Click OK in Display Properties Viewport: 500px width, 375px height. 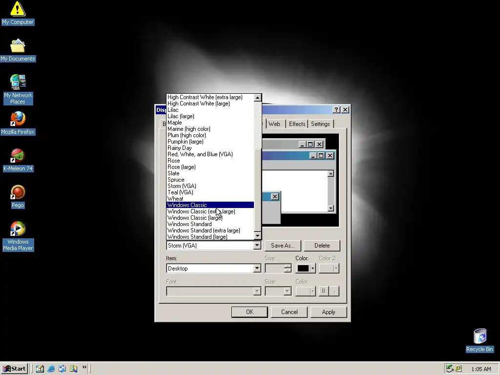(250, 312)
